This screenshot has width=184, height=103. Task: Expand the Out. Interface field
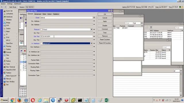pyautogui.click(x=94, y=47)
